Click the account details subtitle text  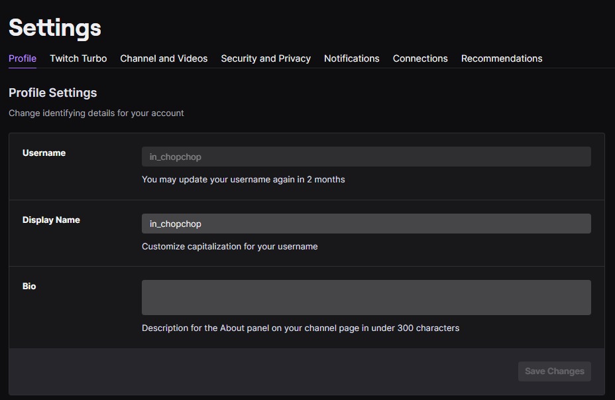click(x=95, y=113)
